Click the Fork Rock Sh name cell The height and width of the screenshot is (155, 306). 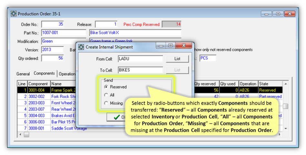(x=63, y=97)
